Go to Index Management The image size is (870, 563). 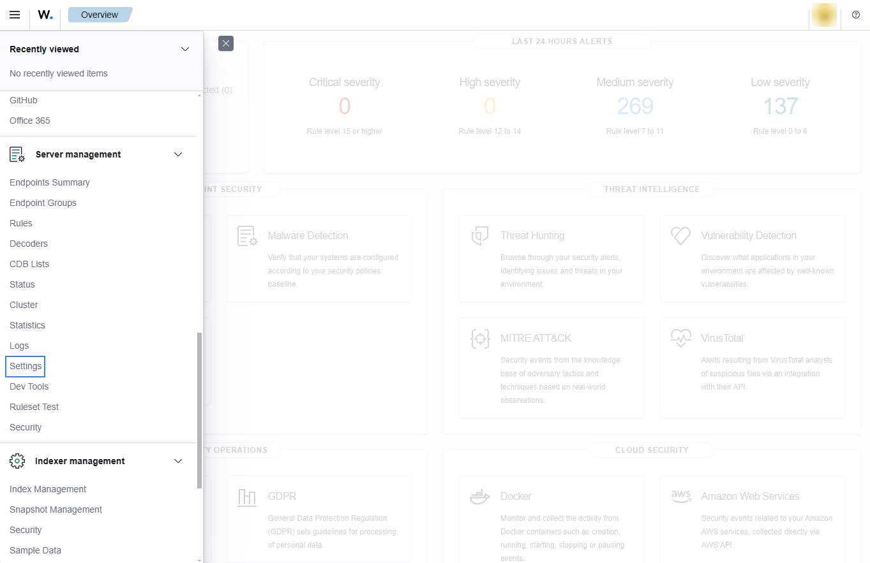pos(48,489)
